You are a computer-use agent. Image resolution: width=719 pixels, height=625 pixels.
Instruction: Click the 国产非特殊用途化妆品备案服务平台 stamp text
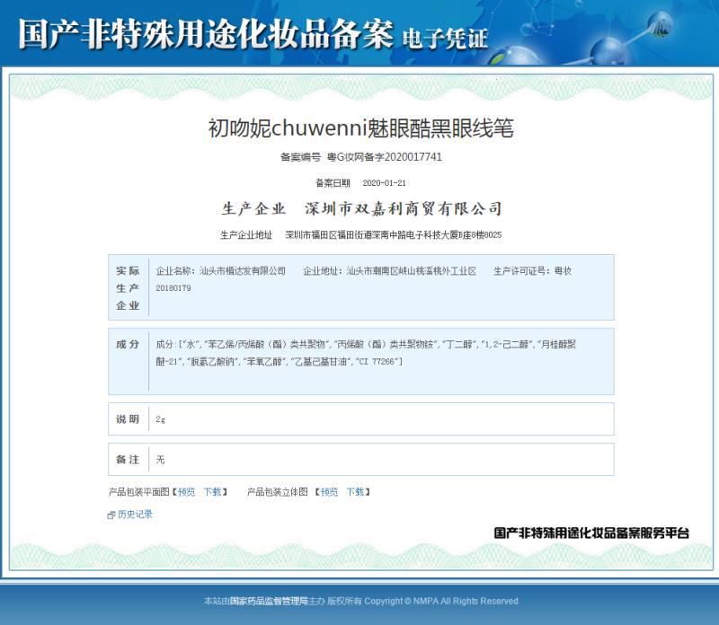591,533
